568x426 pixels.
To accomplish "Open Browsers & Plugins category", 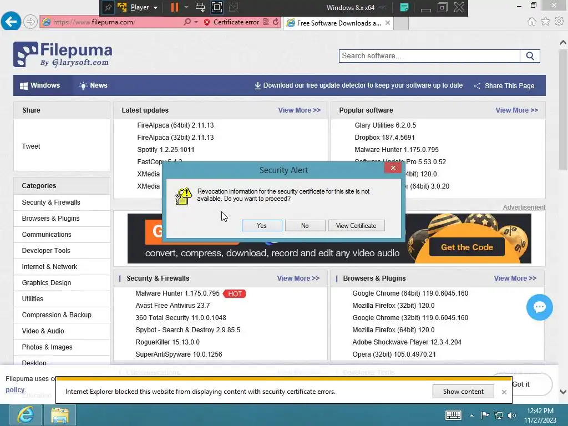I will pos(50,219).
